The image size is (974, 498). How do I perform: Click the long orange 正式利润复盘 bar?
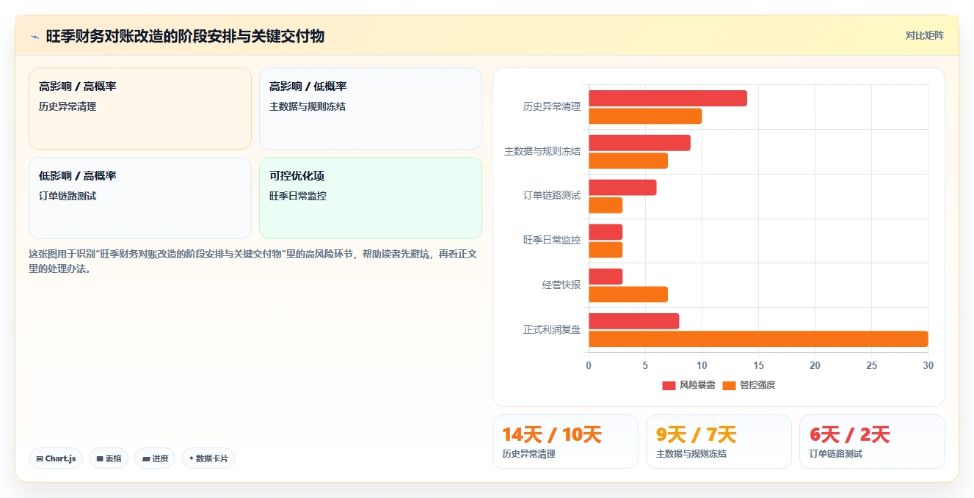coord(758,339)
